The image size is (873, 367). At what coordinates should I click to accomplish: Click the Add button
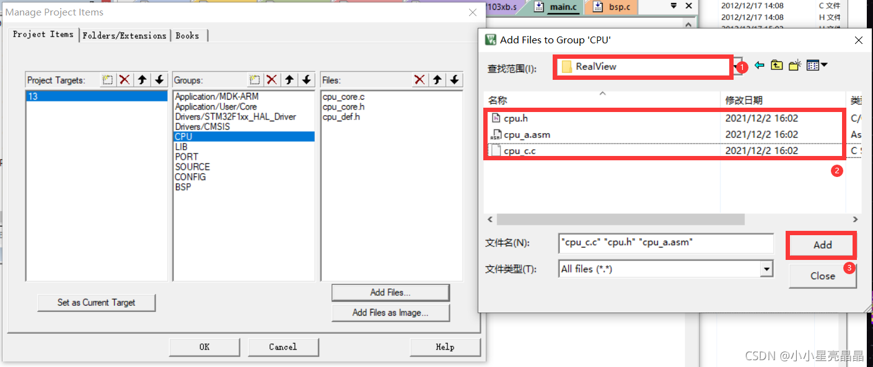822,245
